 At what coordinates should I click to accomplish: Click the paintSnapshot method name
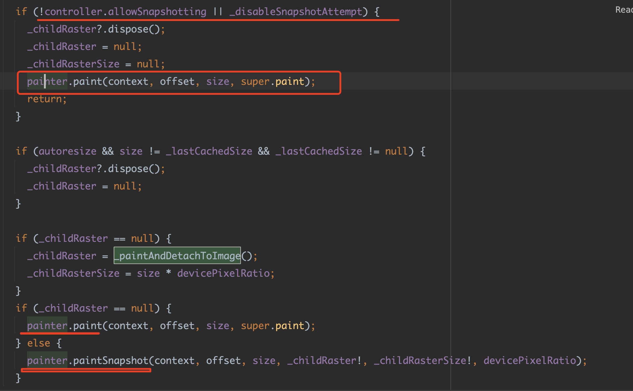tap(111, 361)
